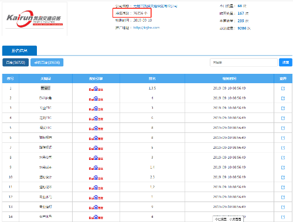Open the detail link icon for row 8
293x222 pixels.
[x=283, y=158]
